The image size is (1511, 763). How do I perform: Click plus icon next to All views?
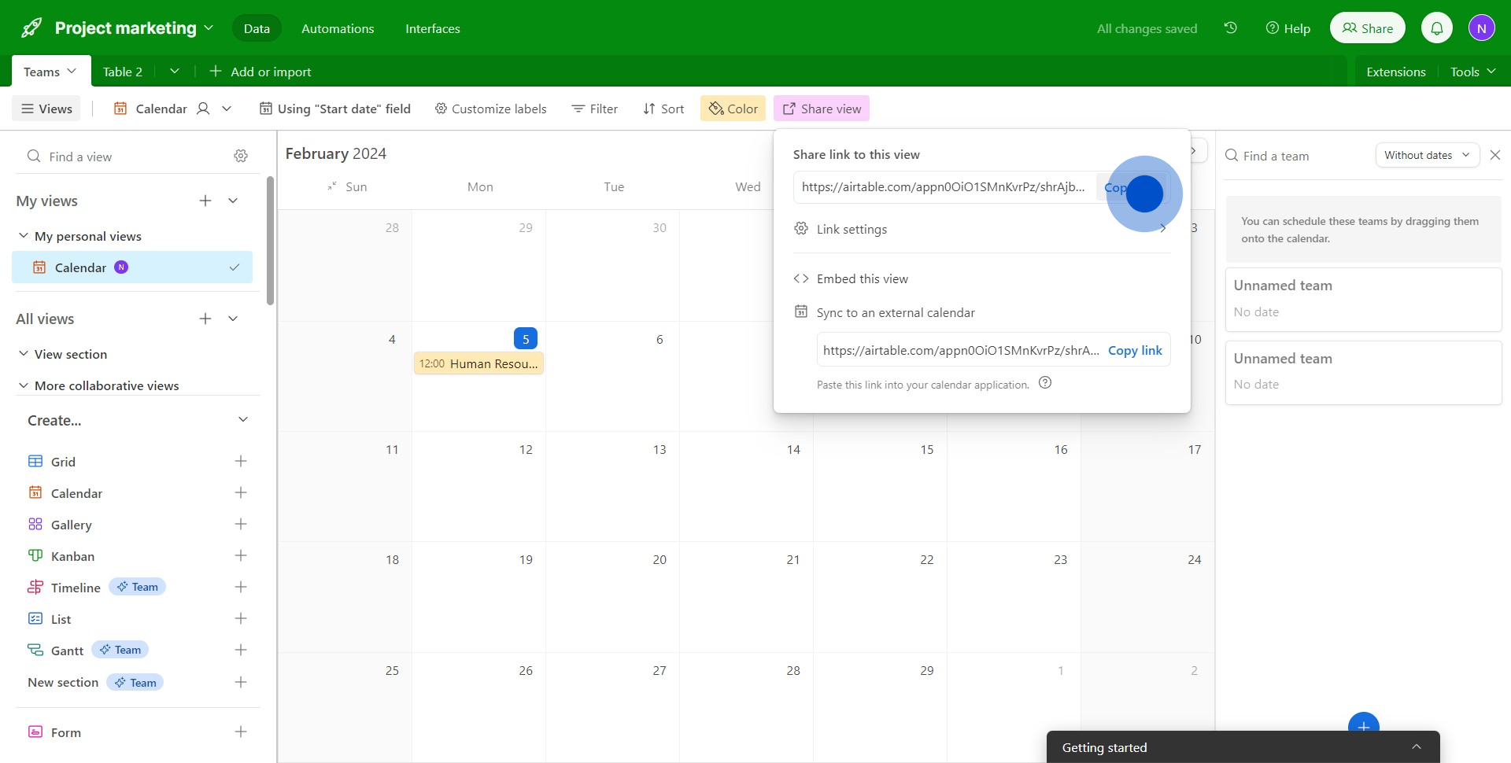(x=205, y=319)
